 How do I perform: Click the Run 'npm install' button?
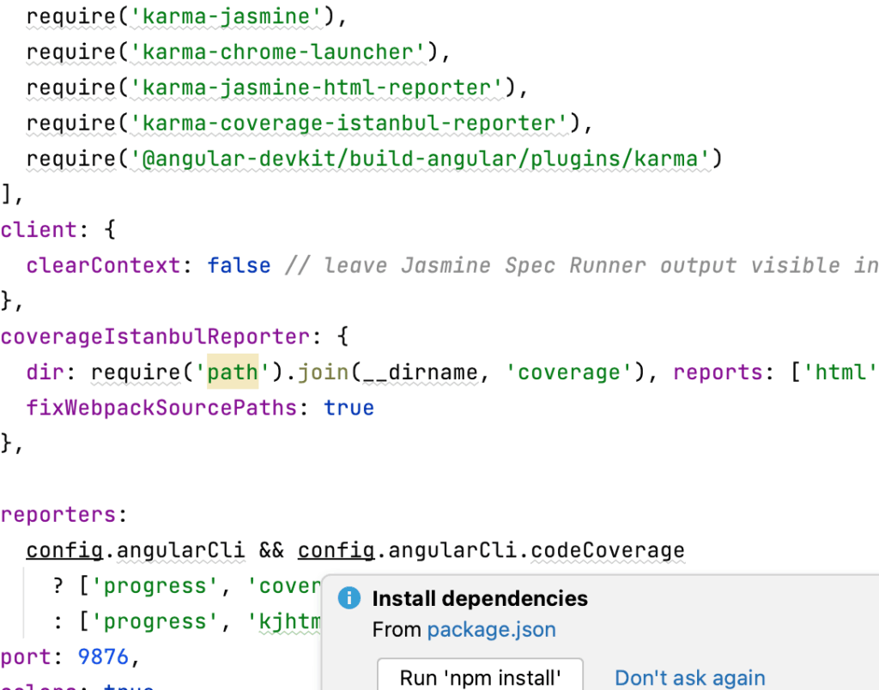point(480,677)
